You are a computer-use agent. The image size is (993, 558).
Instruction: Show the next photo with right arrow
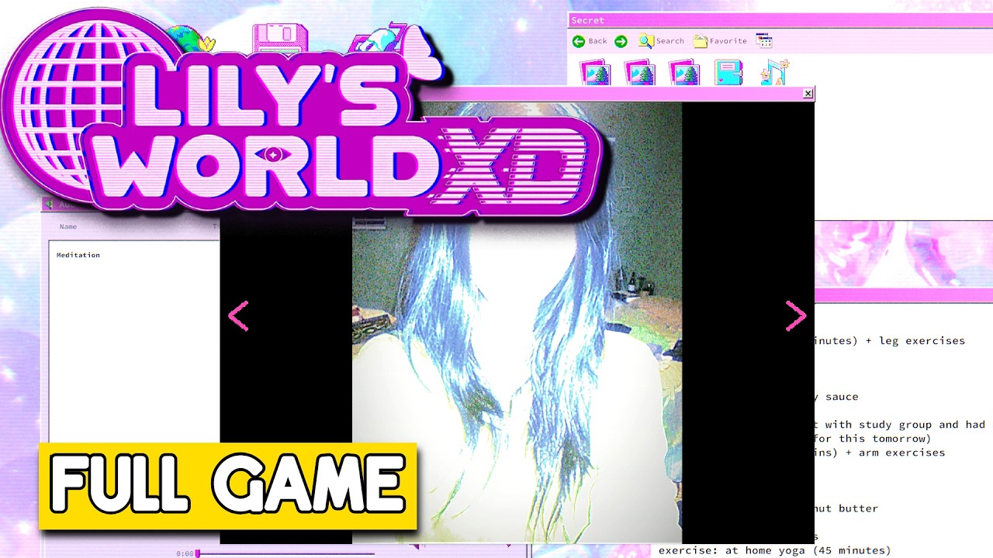(x=796, y=316)
